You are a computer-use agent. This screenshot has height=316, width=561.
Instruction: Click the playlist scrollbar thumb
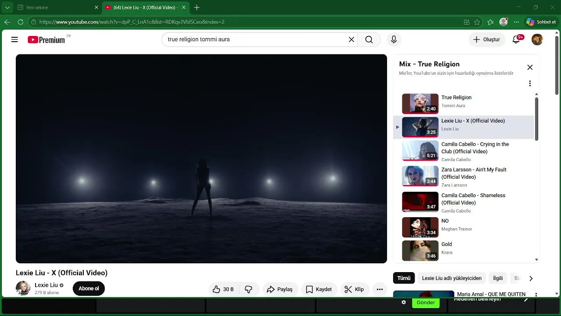click(536, 118)
